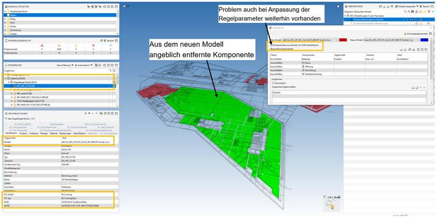The height and width of the screenshot is (218, 437).
Task: Click the red Altes Modell color swatch
Action: click(x=343, y=40)
